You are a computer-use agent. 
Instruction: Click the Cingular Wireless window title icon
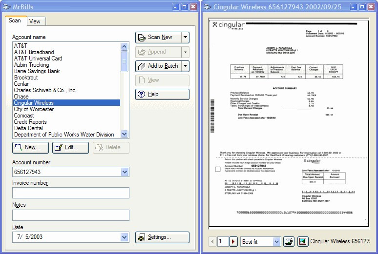[x=208, y=7]
